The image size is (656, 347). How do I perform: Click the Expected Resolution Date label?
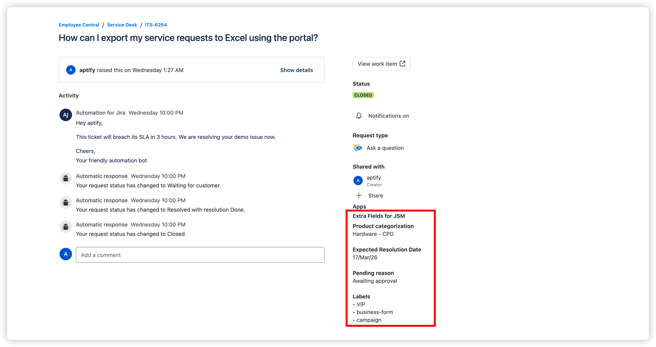(387, 250)
